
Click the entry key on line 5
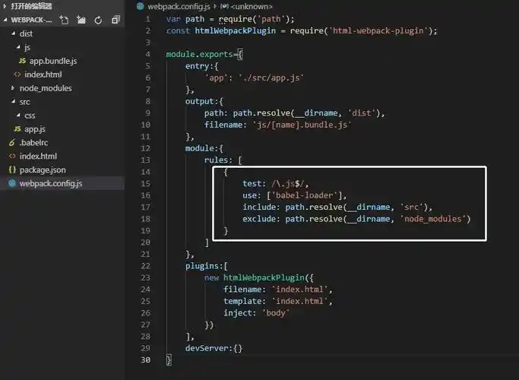click(198, 66)
